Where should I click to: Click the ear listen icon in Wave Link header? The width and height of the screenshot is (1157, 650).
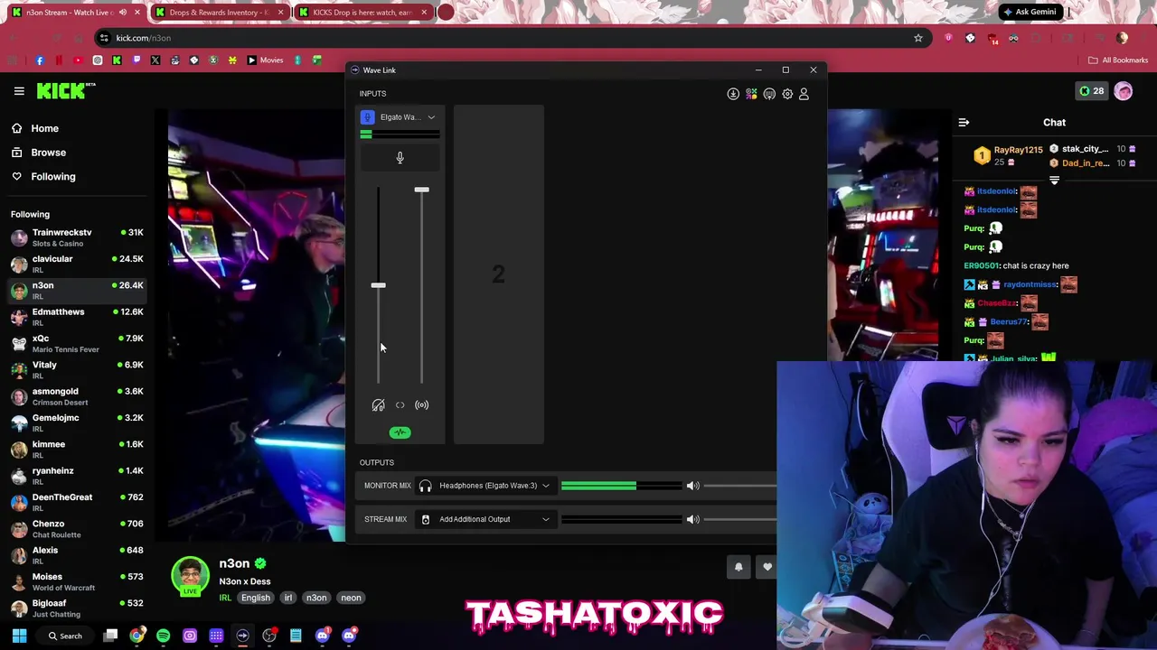tap(769, 94)
